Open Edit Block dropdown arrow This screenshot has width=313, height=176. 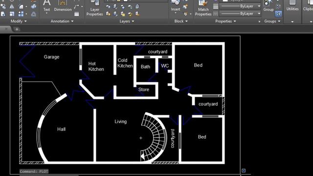coord(191,14)
